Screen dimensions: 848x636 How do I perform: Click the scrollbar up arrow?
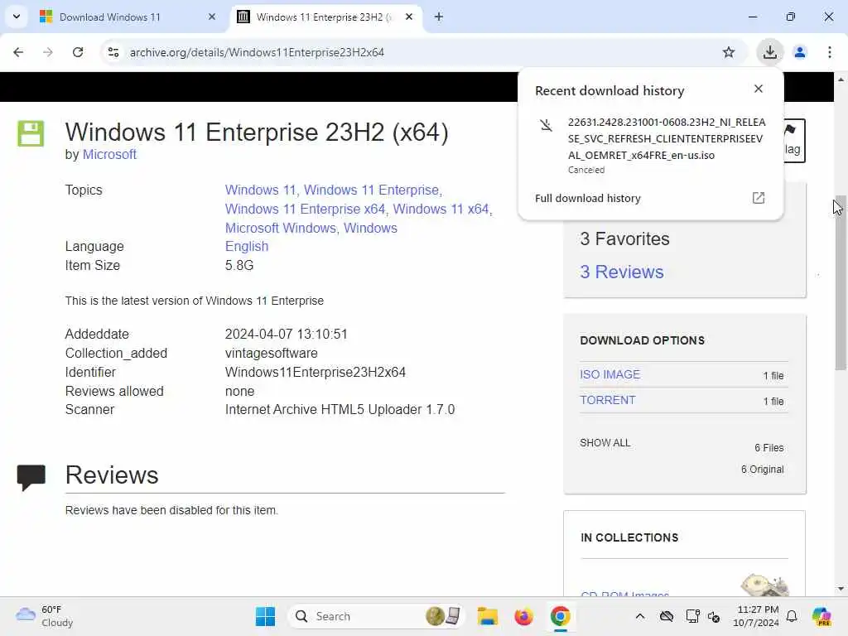tap(841, 79)
